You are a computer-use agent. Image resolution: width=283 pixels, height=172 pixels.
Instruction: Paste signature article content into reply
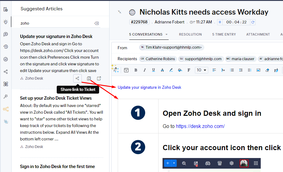tap(89, 78)
